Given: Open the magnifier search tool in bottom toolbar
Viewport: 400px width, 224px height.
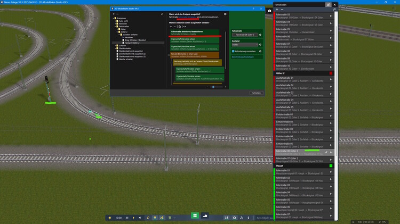Looking at the screenshot, I should pyautogui.click(x=148, y=218).
